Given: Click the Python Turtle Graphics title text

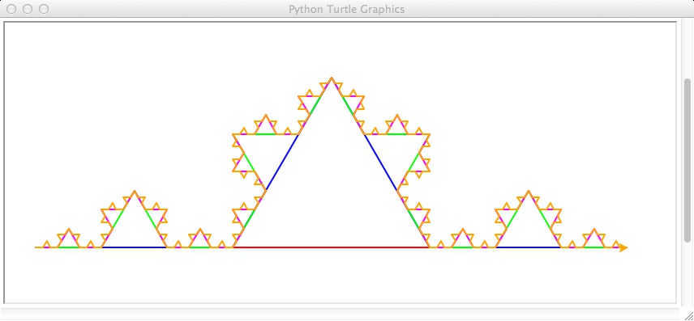Looking at the screenshot, I should 346,9.
